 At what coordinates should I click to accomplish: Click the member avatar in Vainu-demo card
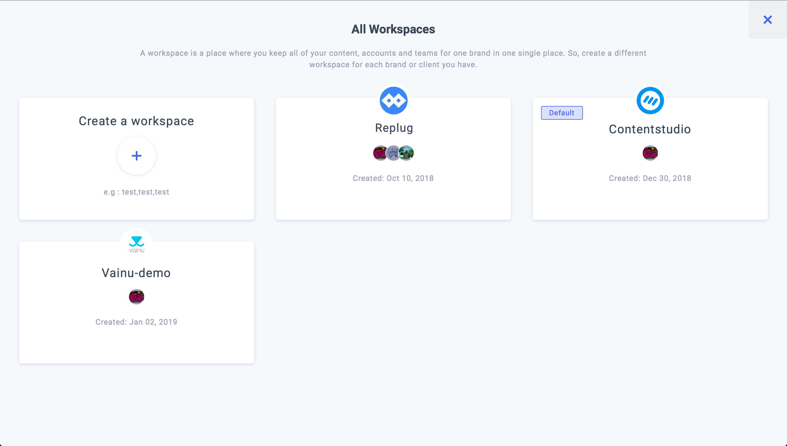click(137, 297)
